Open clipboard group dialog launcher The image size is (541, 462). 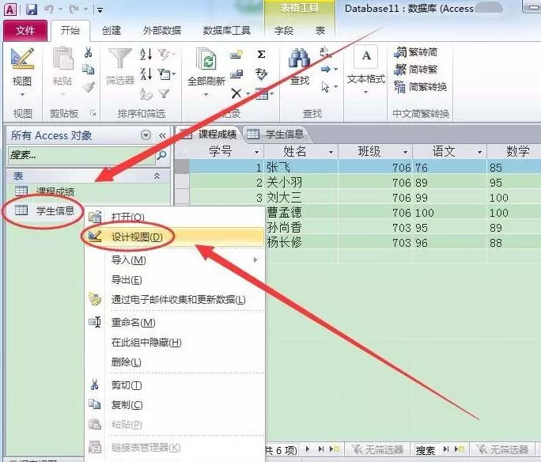click(93, 113)
